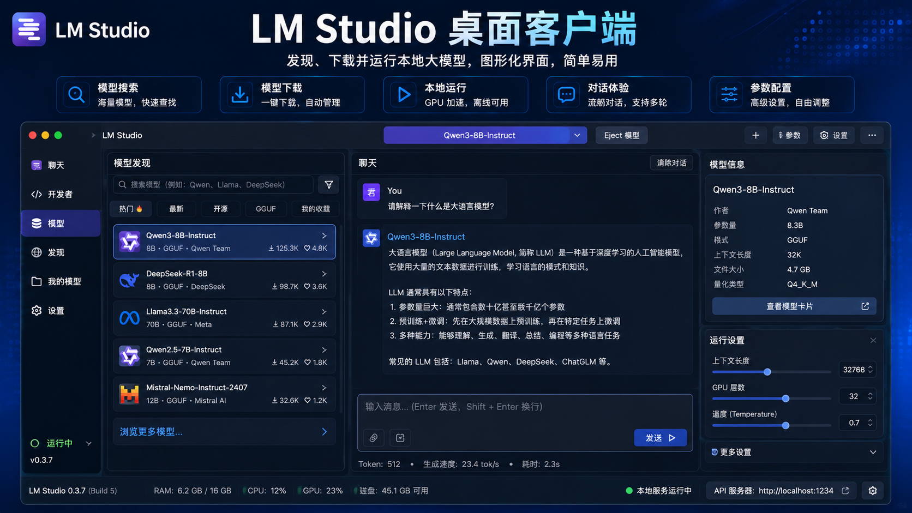Click the 发送 send button
This screenshot has height=513, width=912.
660,438
